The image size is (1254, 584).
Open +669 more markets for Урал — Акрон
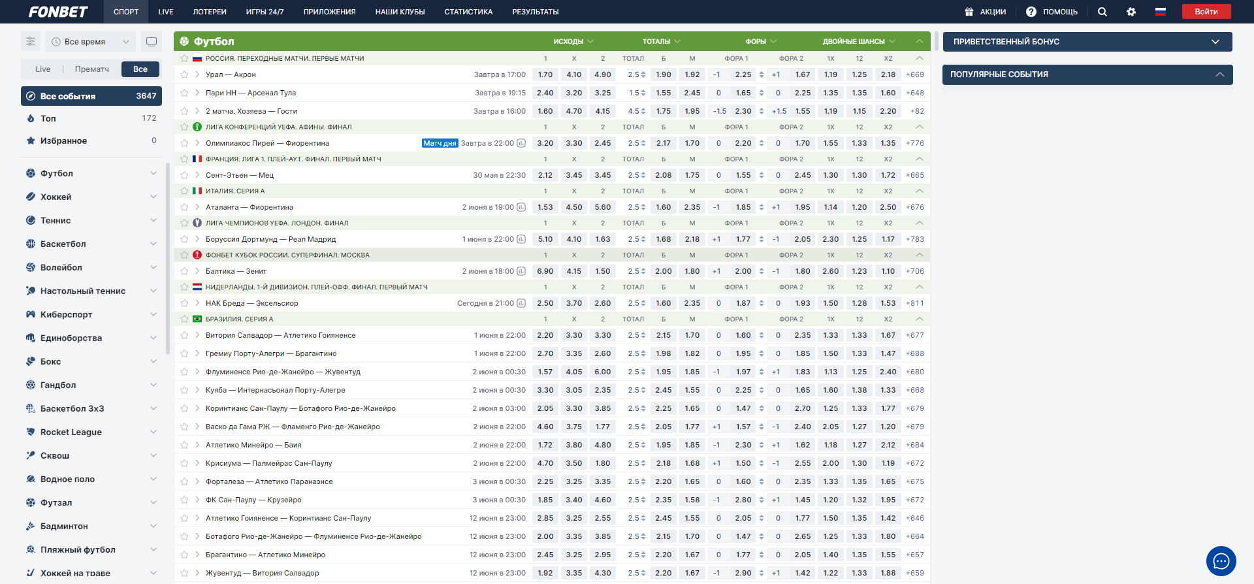click(x=915, y=74)
